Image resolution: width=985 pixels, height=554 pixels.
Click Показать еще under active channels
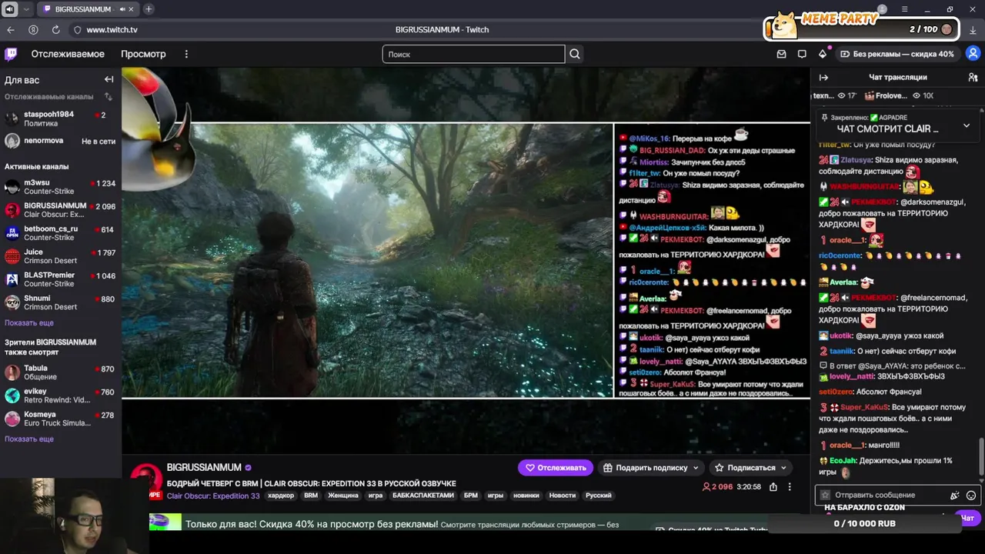(29, 323)
